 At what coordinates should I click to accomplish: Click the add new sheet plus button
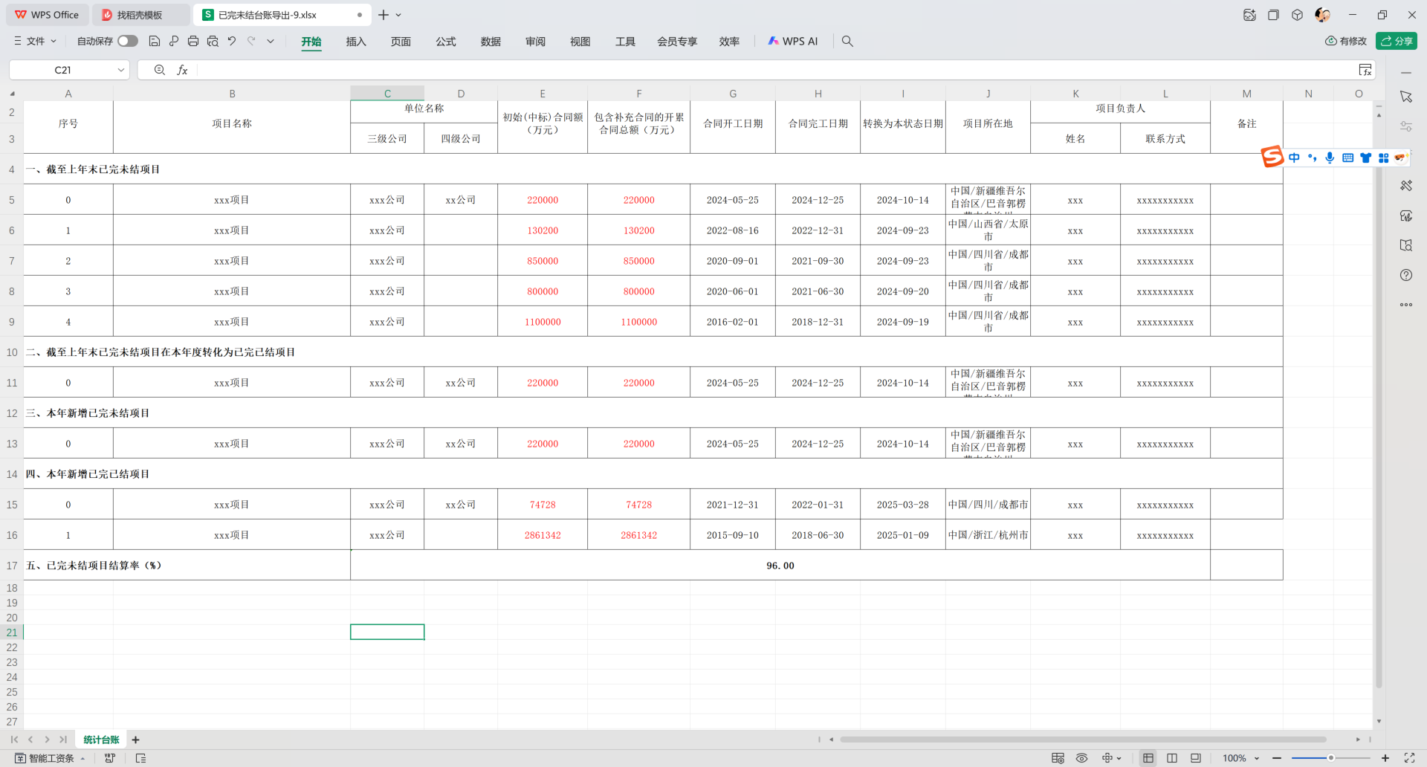pos(135,740)
